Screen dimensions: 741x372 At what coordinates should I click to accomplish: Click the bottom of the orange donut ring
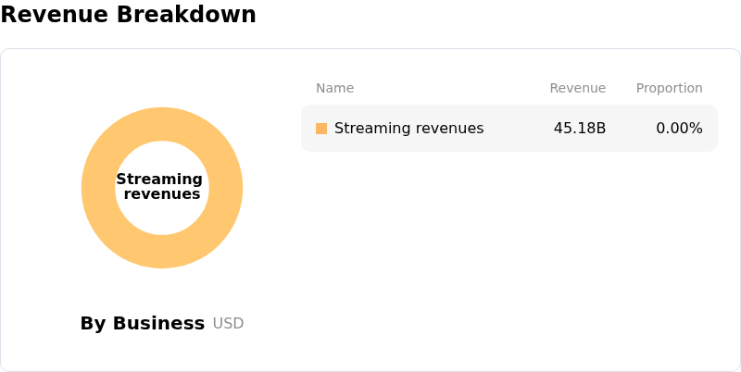point(162,252)
